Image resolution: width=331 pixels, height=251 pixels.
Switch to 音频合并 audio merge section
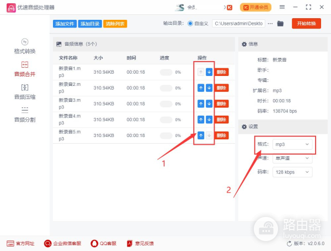click(25, 69)
